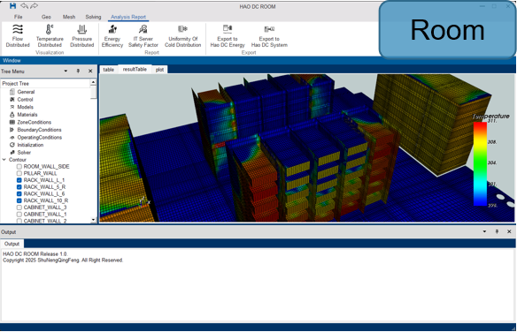Uncheck RACK_WALL_L_1 contour

click(19, 180)
